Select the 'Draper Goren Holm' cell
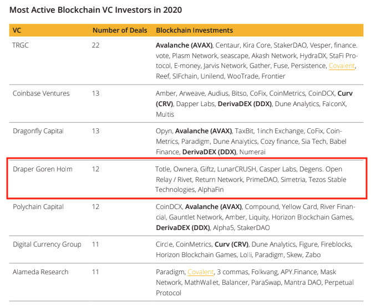This screenshot has height=308, width=371. pos(43,169)
